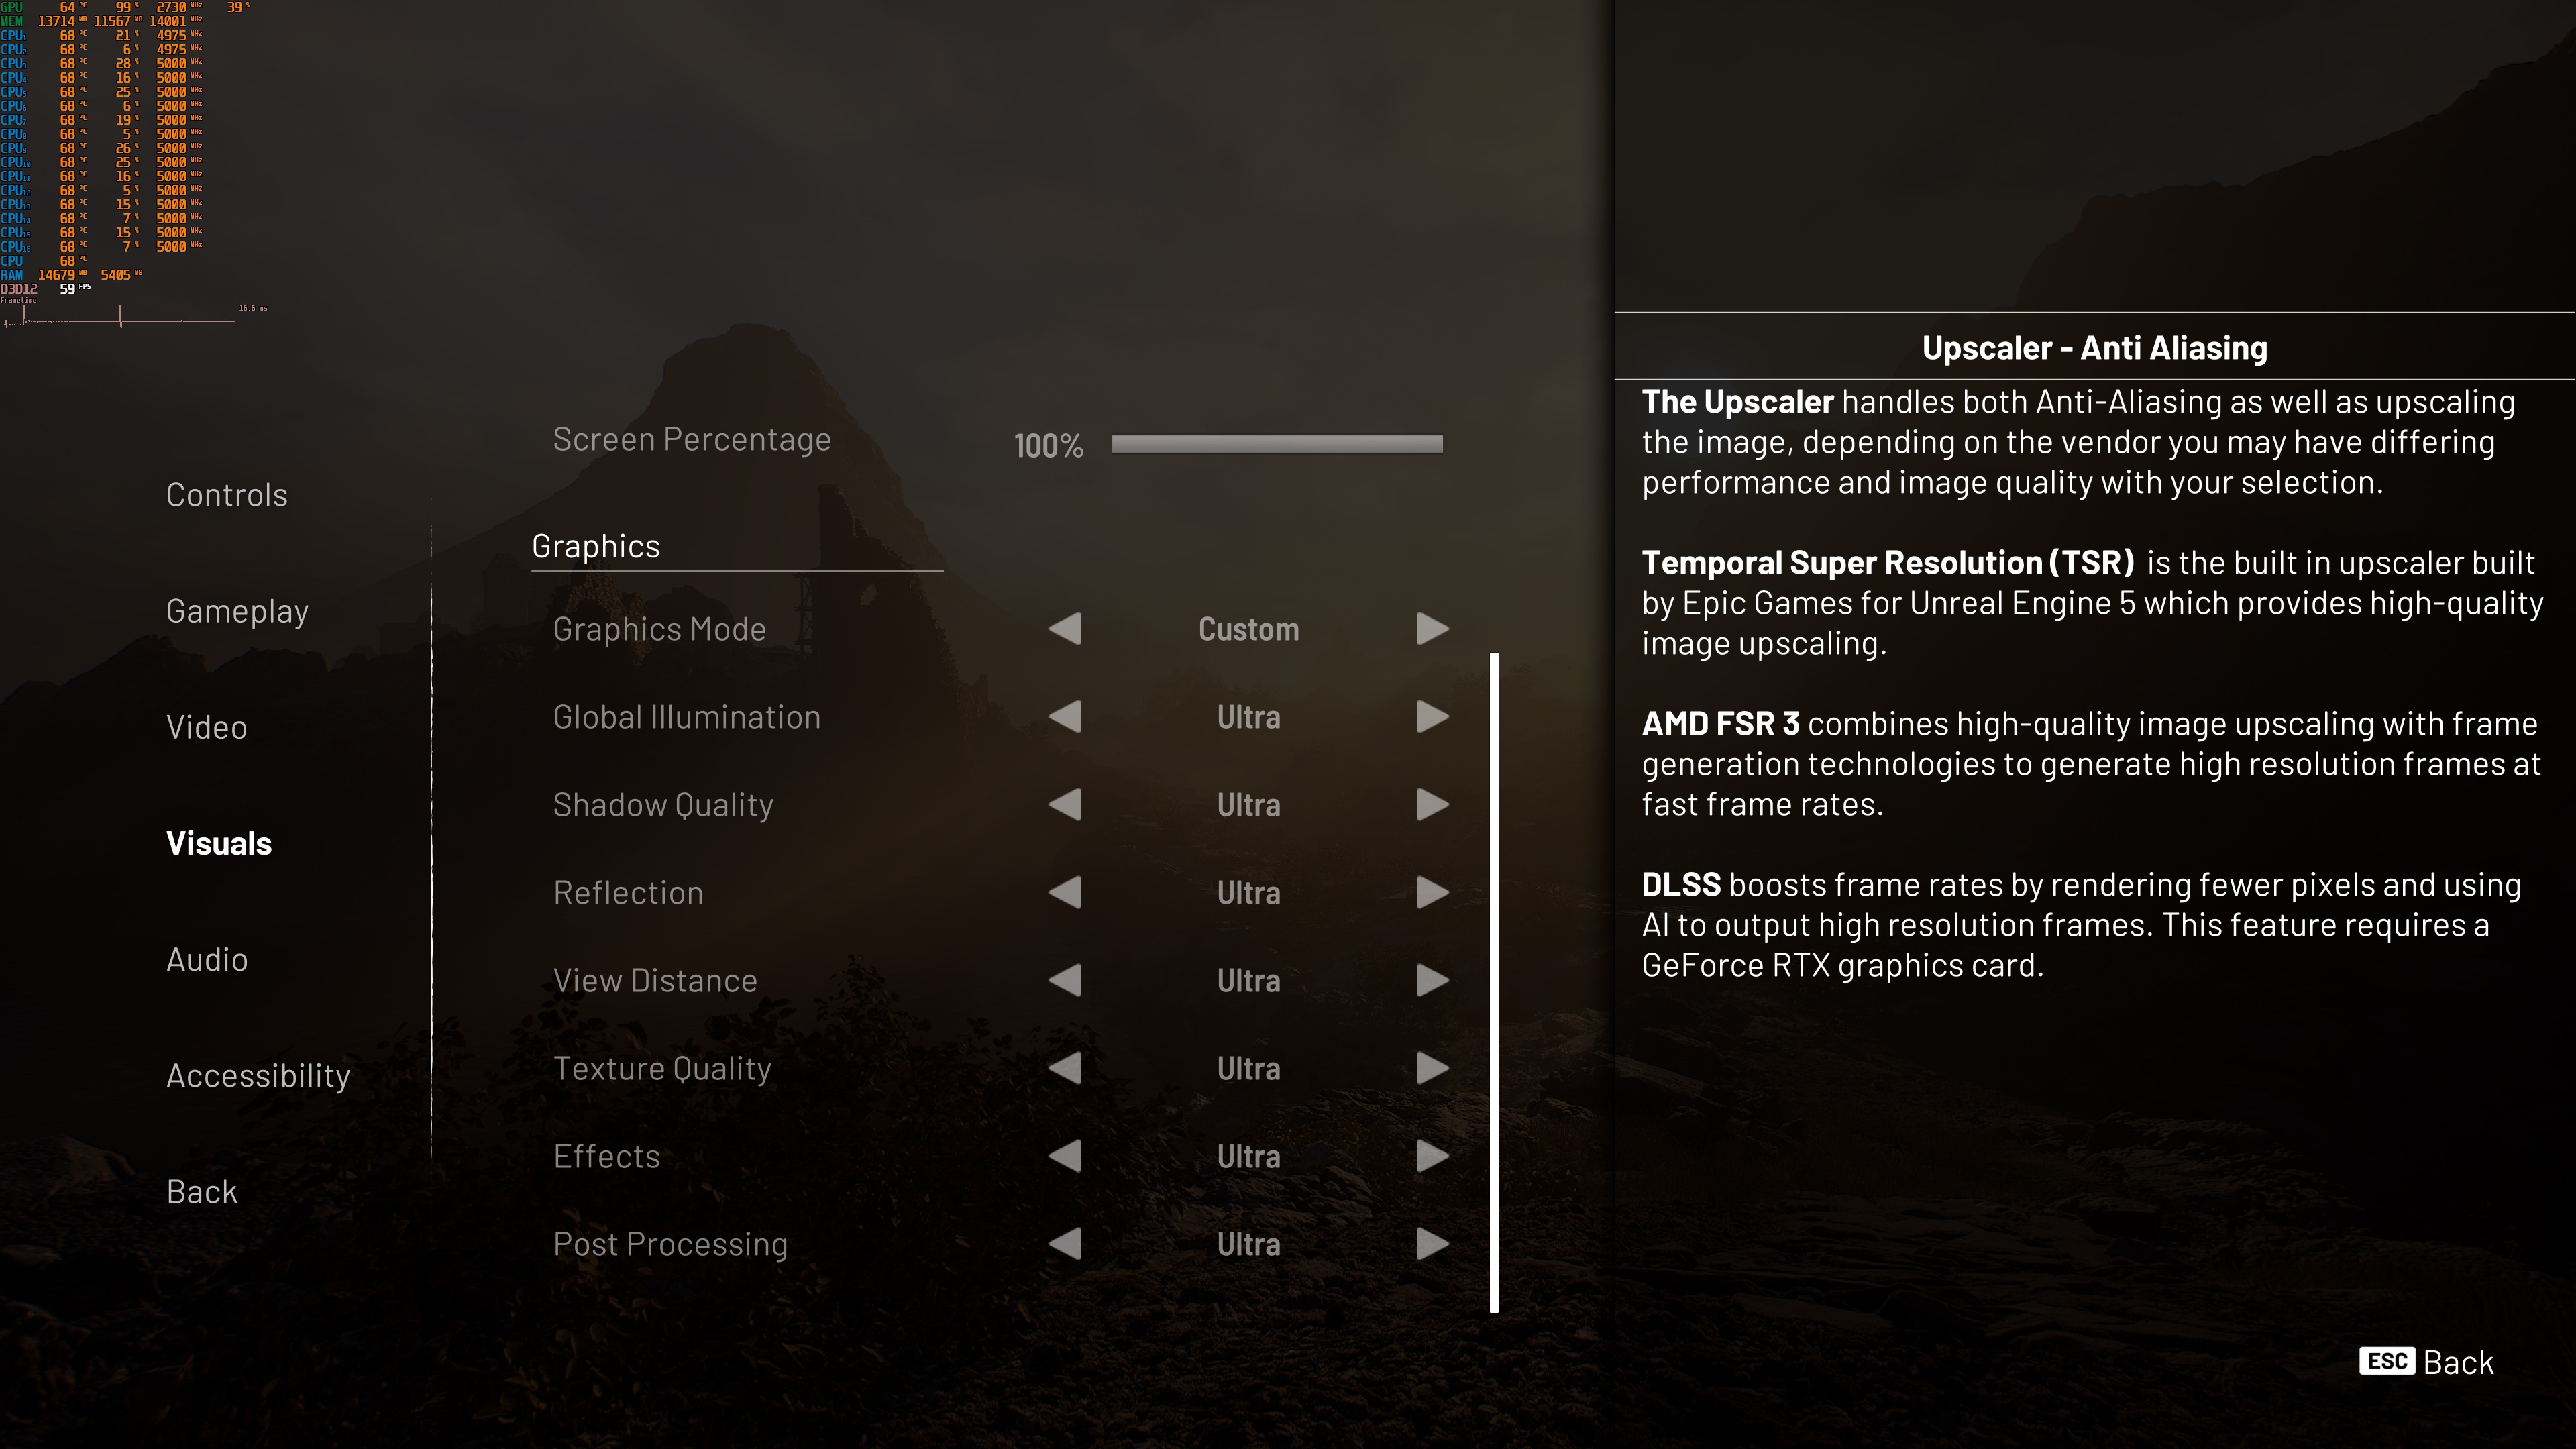The width and height of the screenshot is (2576, 1449).
Task: Click left arrow next to Graphics Mode
Action: [1066, 629]
